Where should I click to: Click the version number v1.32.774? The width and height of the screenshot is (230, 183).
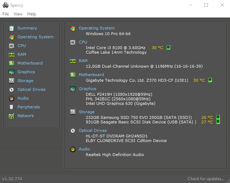pos(12,179)
